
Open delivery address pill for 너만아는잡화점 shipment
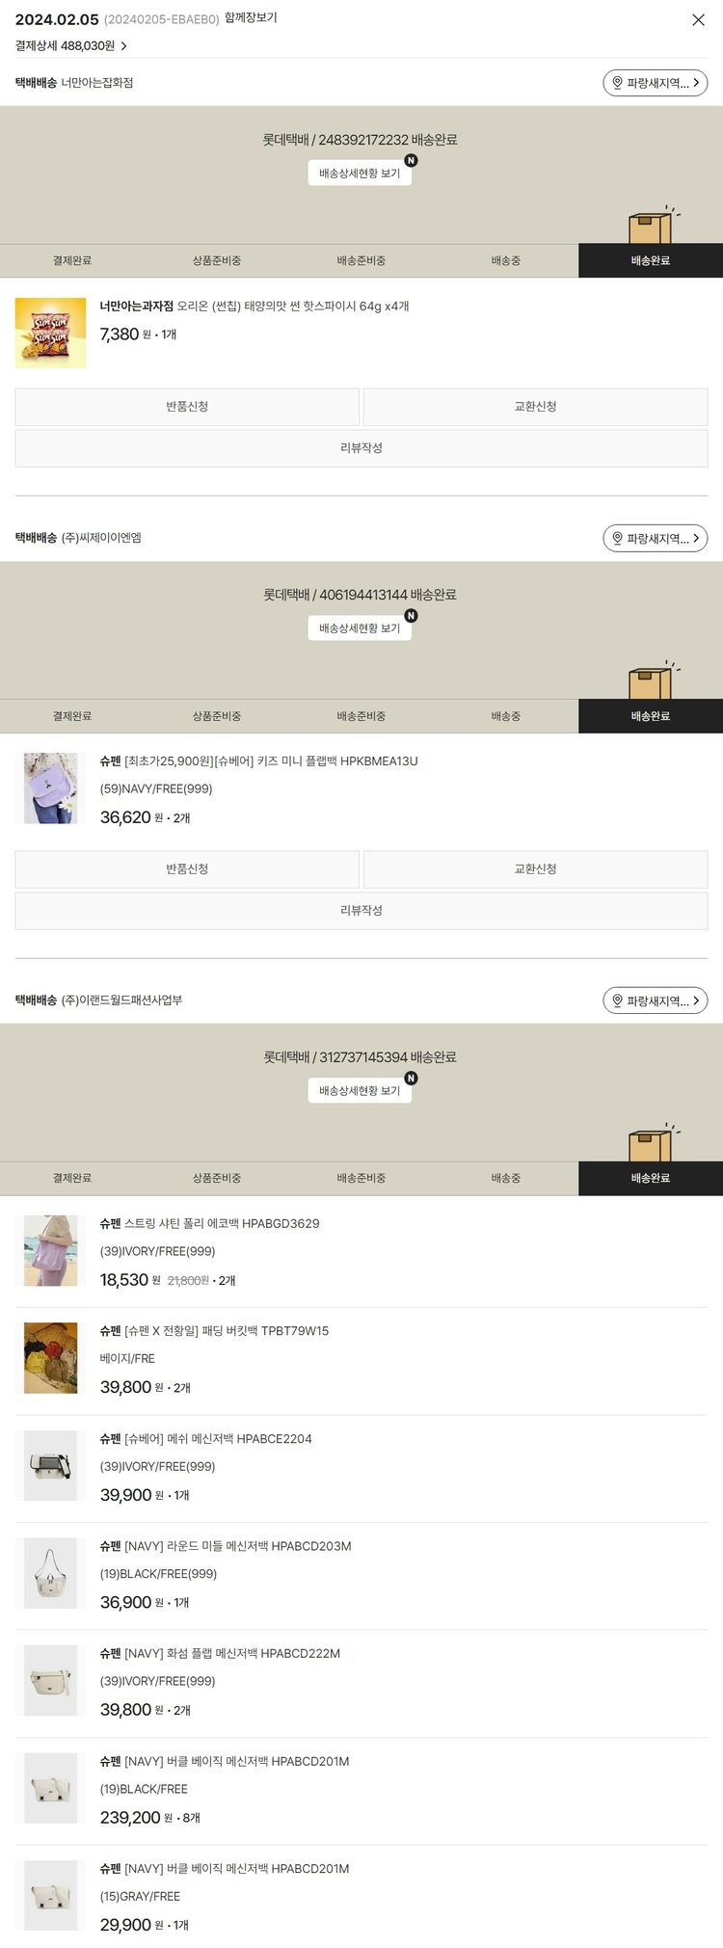[656, 83]
